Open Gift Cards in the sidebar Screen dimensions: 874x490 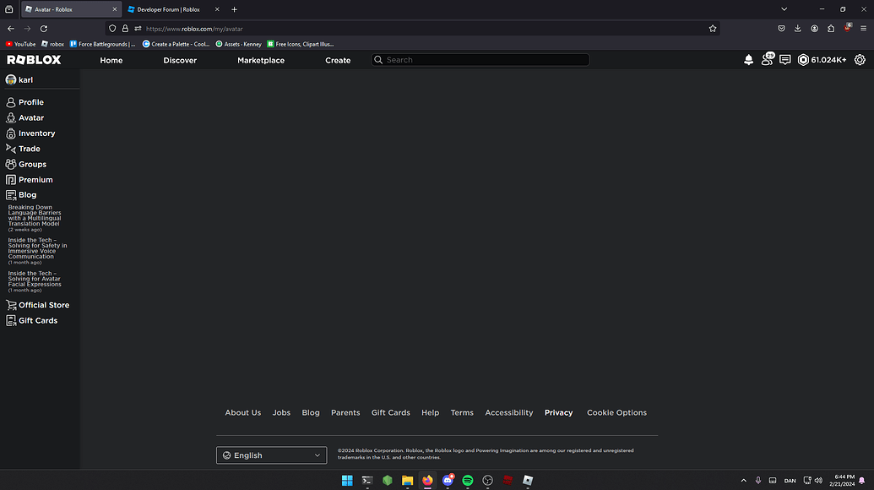point(32,320)
